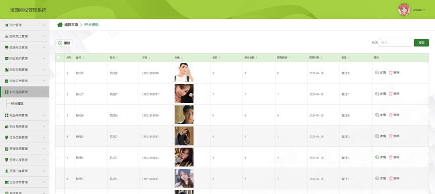Click the home icon beside 返回主页
This screenshot has width=435, height=194.
60,25
